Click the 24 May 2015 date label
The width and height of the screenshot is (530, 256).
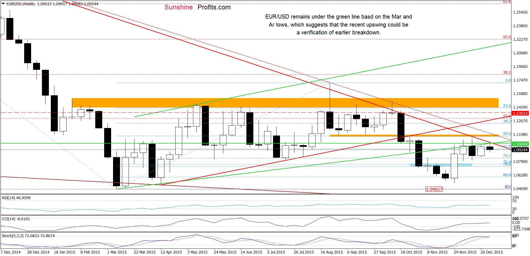coord(225,252)
